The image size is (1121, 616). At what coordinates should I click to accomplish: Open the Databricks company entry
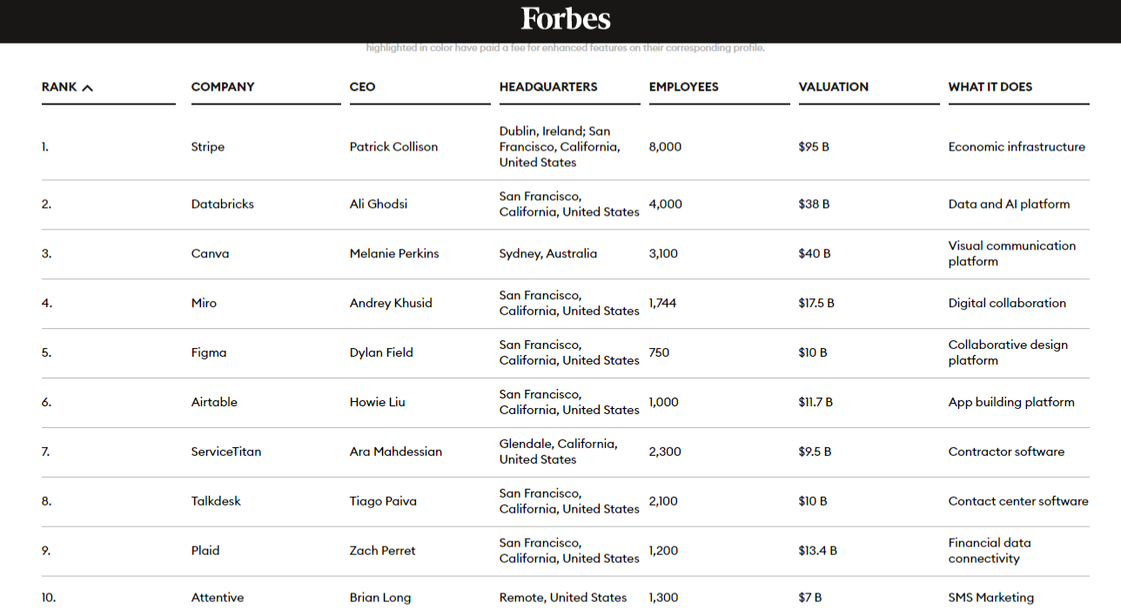[223, 204]
